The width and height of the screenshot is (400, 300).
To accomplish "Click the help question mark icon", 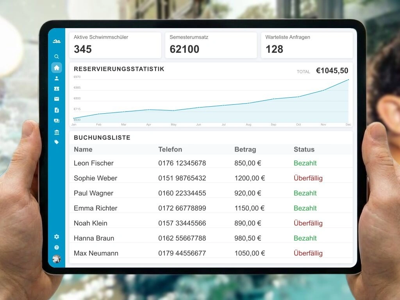I will click(x=57, y=247).
